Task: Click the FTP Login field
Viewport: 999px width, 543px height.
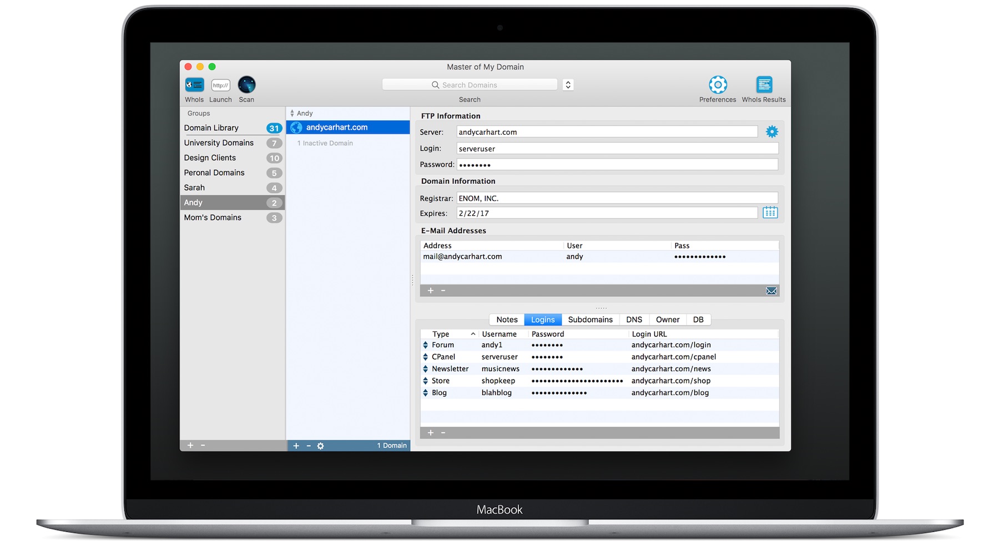Action: click(617, 149)
